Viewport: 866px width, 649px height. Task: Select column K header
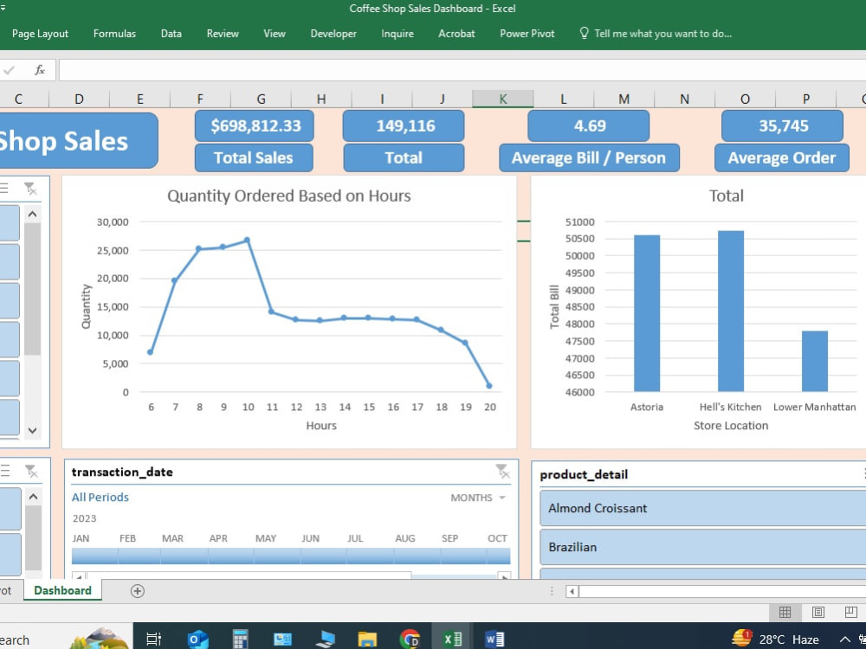502,99
